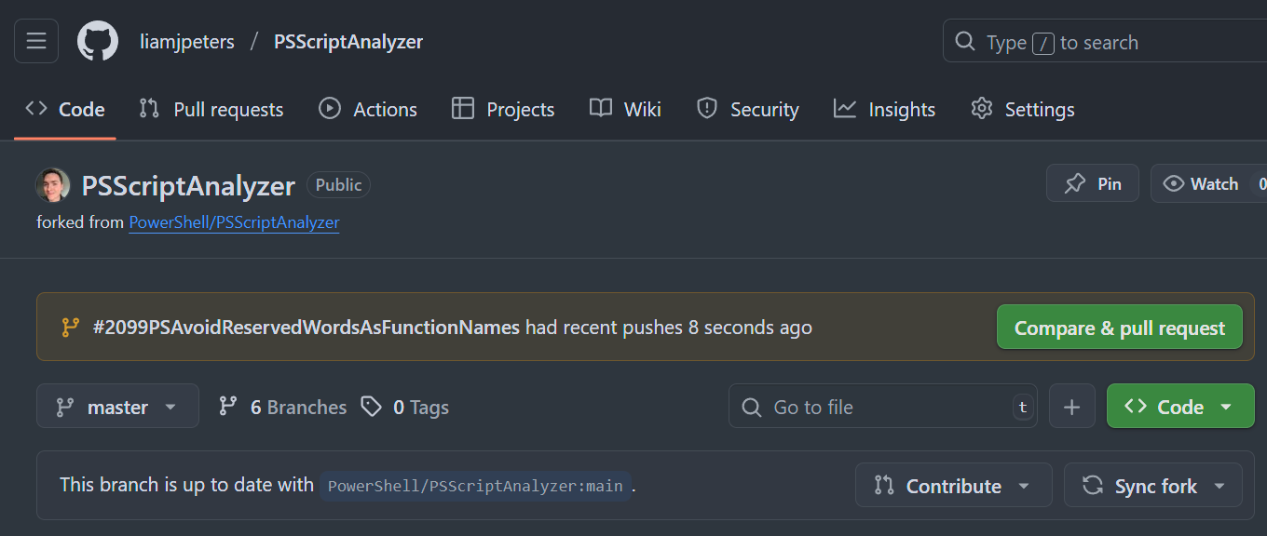1267x536 pixels.
Task: Open the #2099PSAvoidReservedWordsAsFunctionNames branch link
Action: pos(307,328)
